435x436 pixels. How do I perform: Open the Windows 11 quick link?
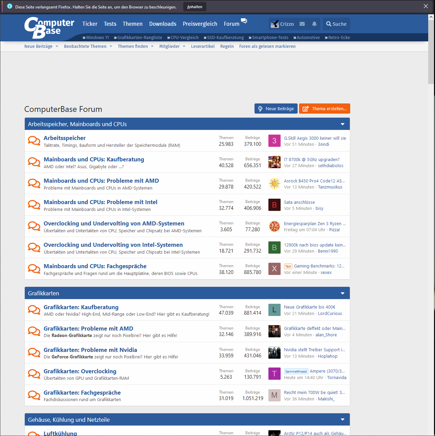point(96,38)
